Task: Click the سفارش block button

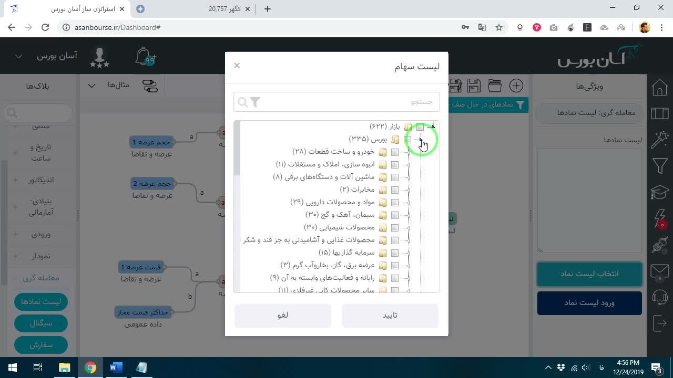Action: click(x=41, y=345)
